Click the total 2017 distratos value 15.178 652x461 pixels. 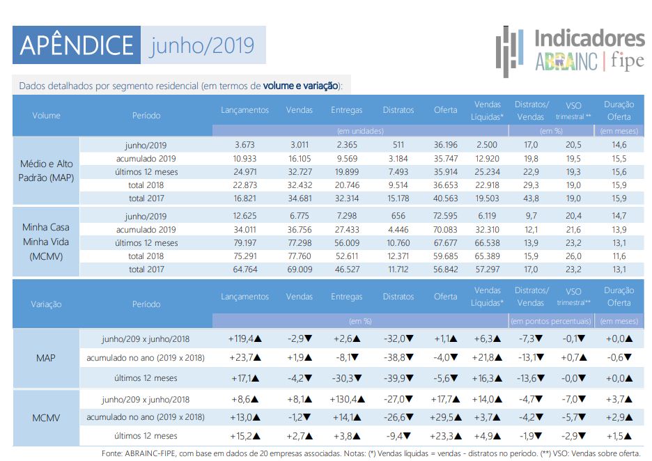point(398,198)
